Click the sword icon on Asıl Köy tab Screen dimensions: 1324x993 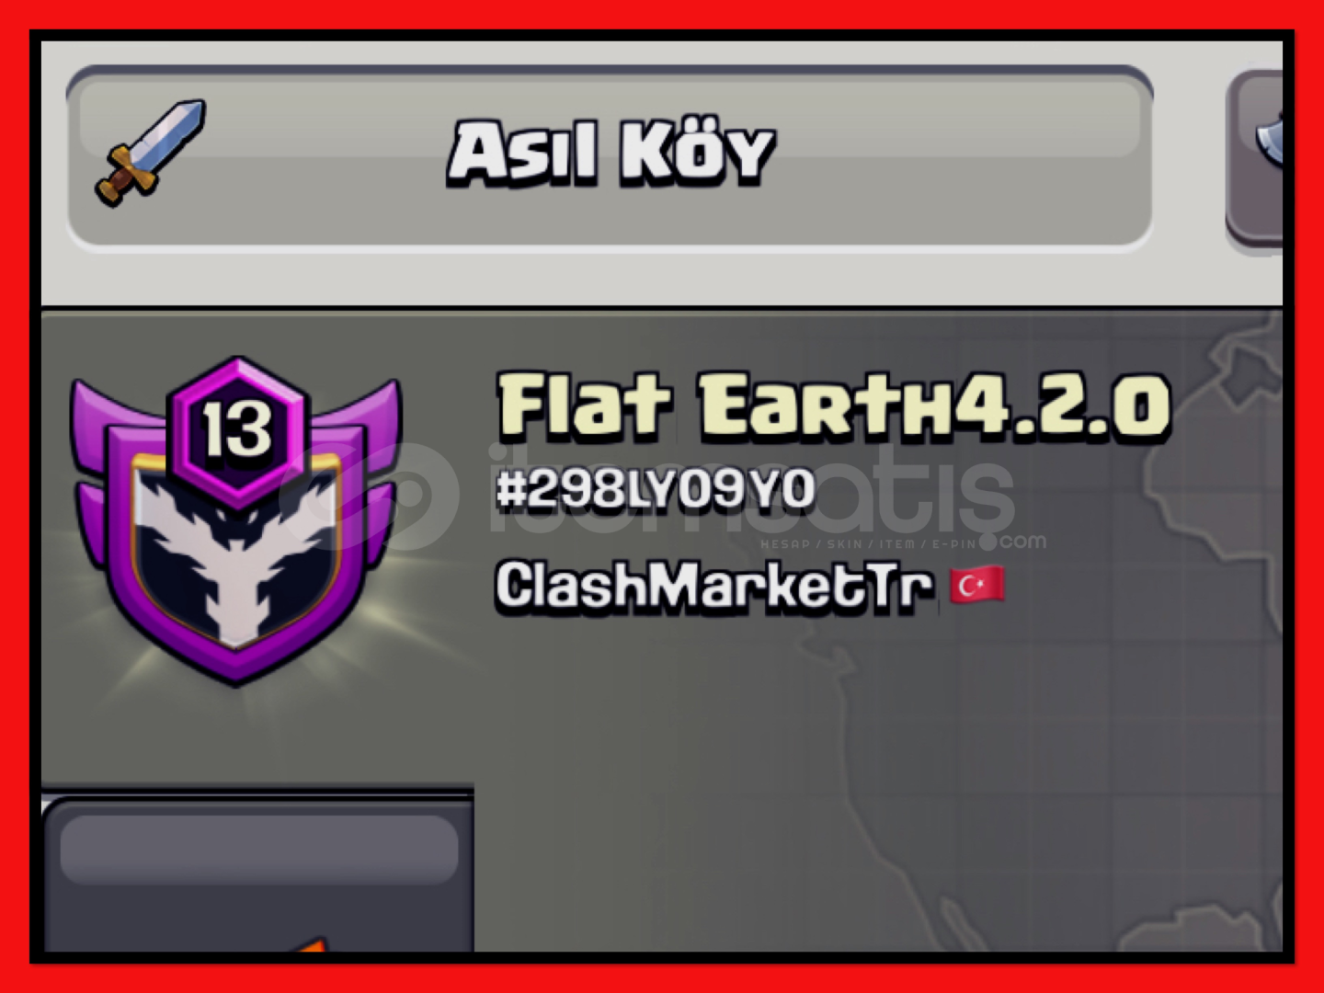point(150,153)
